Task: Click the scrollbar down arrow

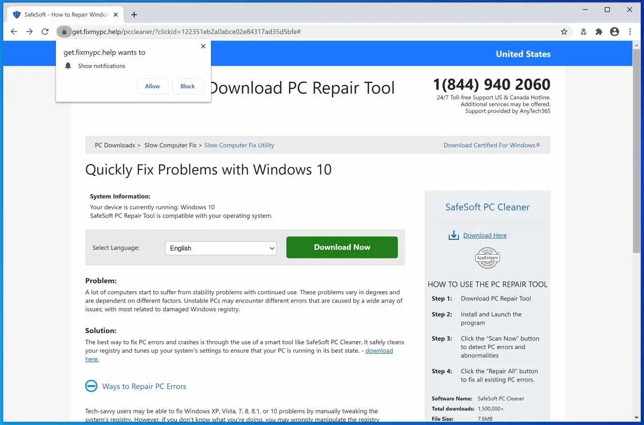Action: point(636,417)
